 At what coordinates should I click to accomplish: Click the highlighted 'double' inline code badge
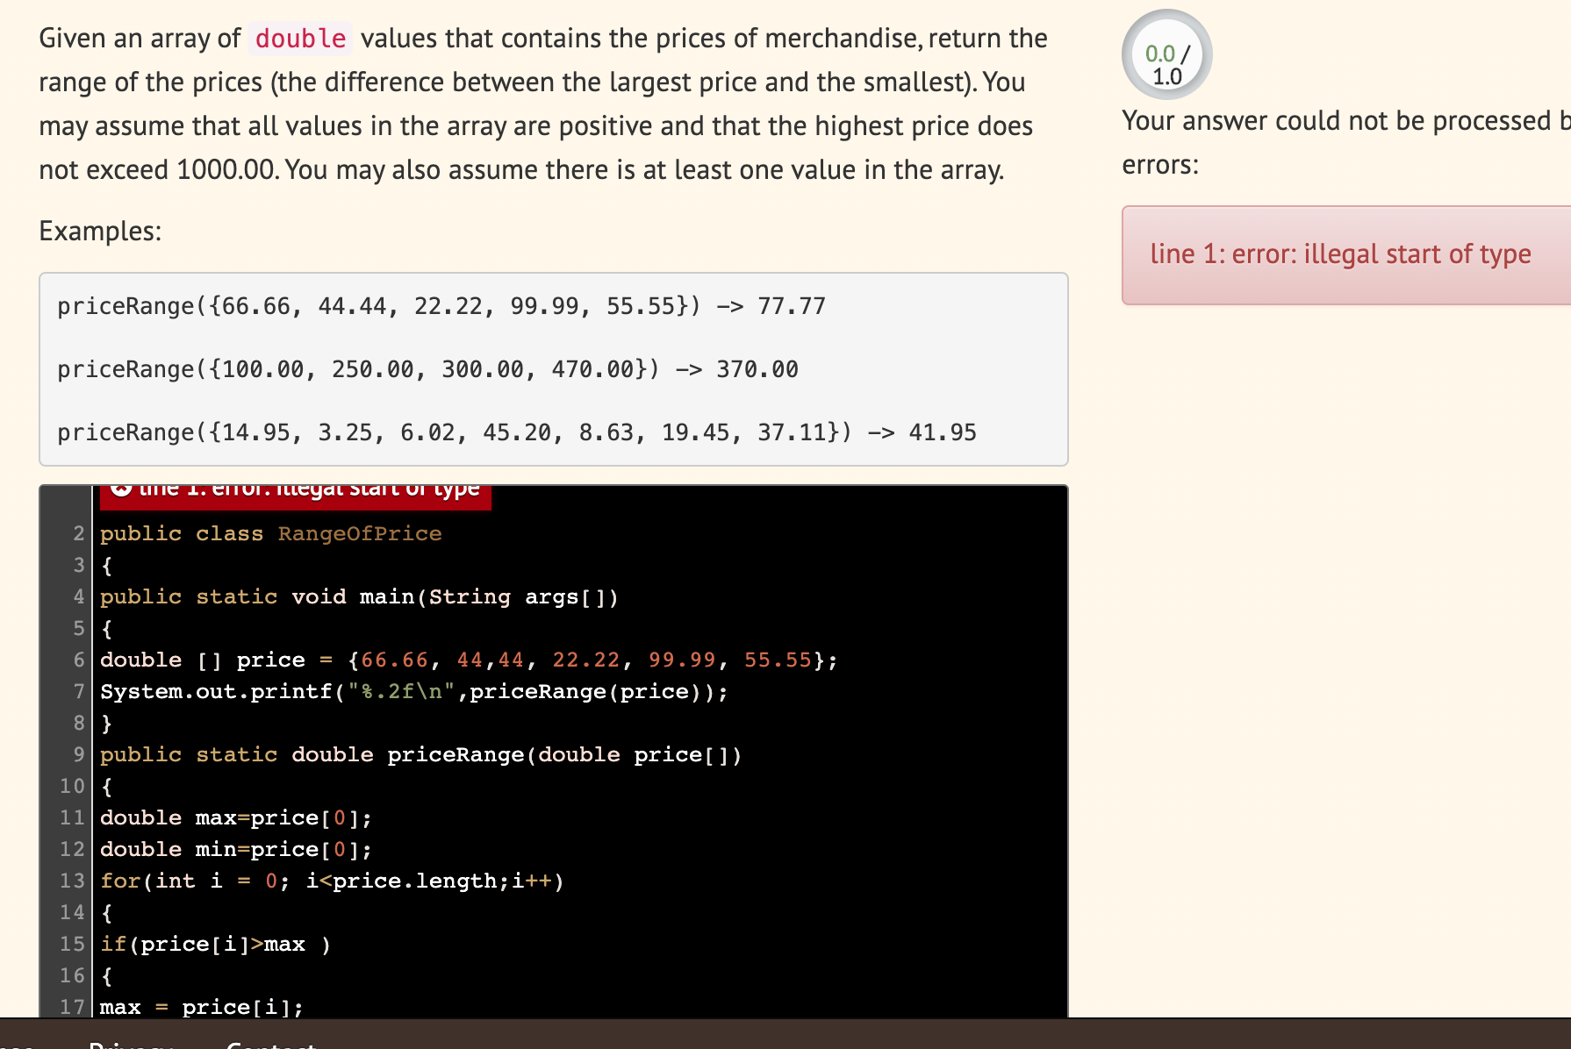299,38
